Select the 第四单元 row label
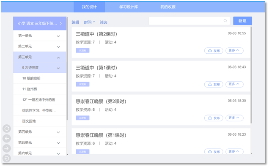269x167 pixels. point(25,131)
